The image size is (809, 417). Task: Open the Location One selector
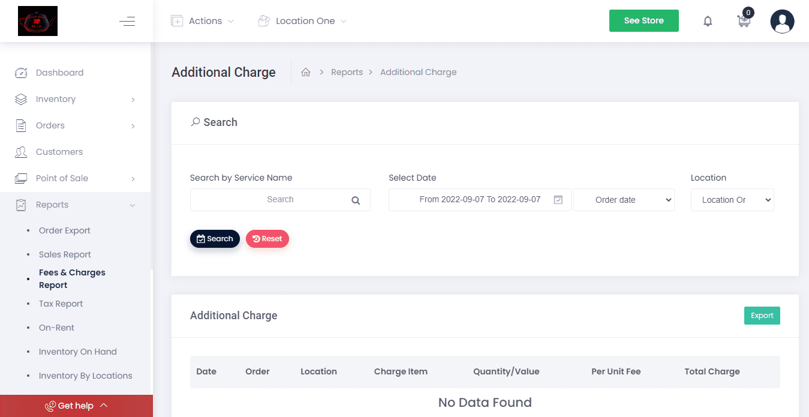coord(302,20)
